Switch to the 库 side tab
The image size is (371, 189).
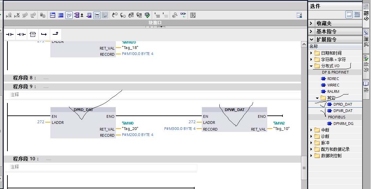pyautogui.click(x=366, y=87)
